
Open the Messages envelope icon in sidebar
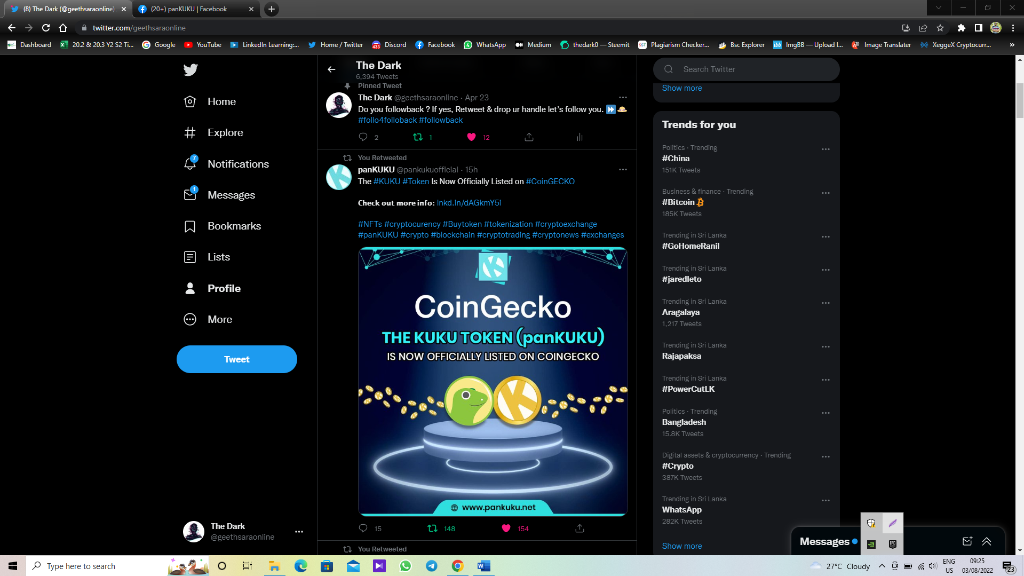pyautogui.click(x=190, y=194)
